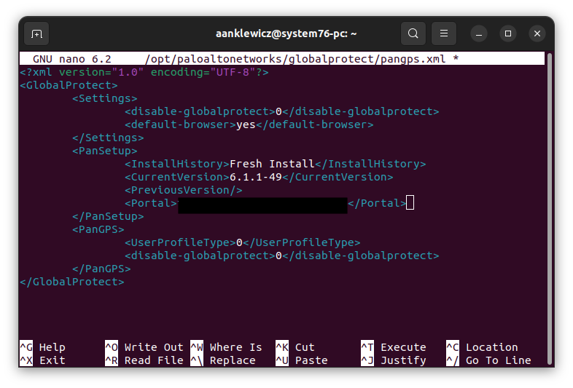Click the ^\ Replace shortcut
The image size is (573, 388).
click(223, 360)
